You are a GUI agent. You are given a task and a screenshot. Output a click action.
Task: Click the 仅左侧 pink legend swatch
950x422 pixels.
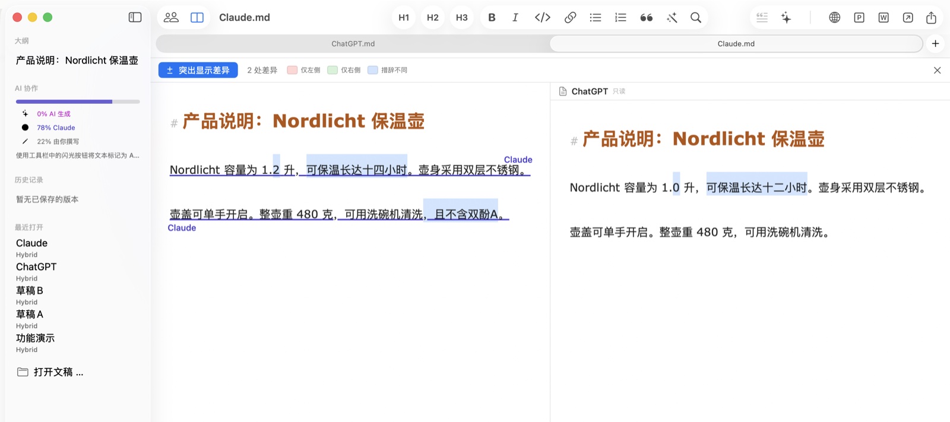pyautogui.click(x=292, y=70)
